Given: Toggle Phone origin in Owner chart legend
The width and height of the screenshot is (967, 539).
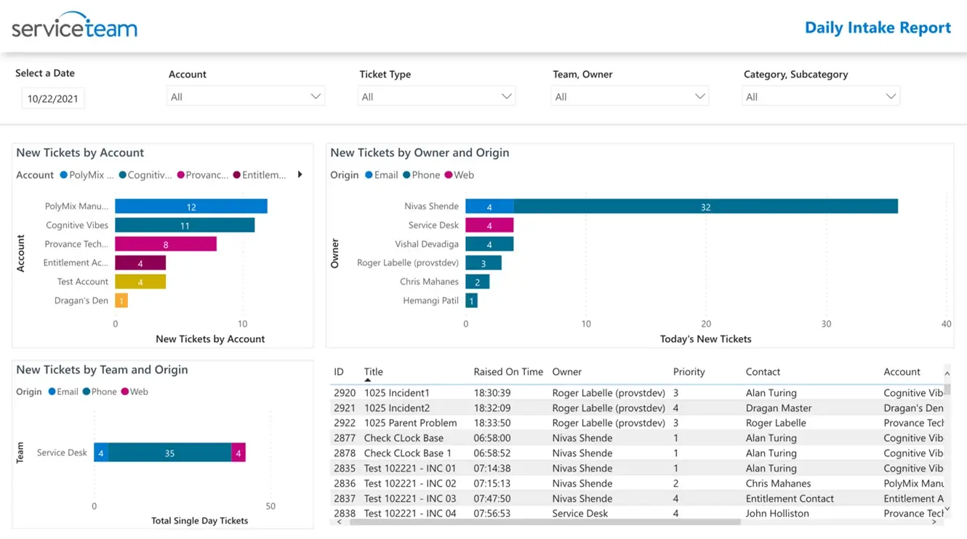Looking at the screenshot, I should pos(406,175).
